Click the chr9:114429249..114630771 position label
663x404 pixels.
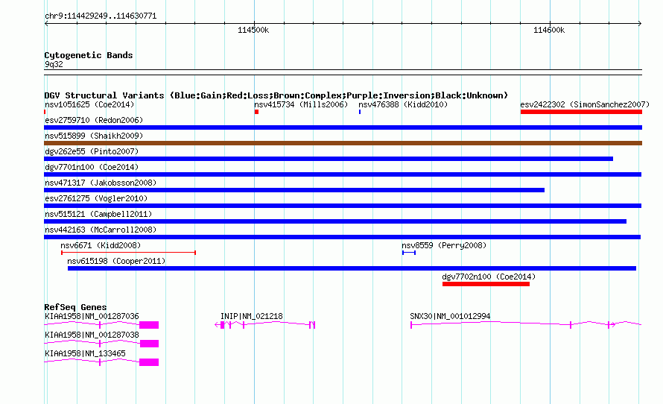pos(101,16)
